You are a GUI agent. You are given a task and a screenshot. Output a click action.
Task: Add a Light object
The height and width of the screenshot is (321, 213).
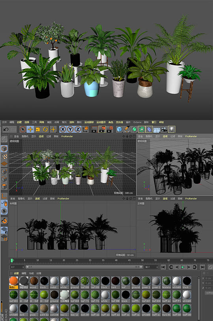coord(172,129)
